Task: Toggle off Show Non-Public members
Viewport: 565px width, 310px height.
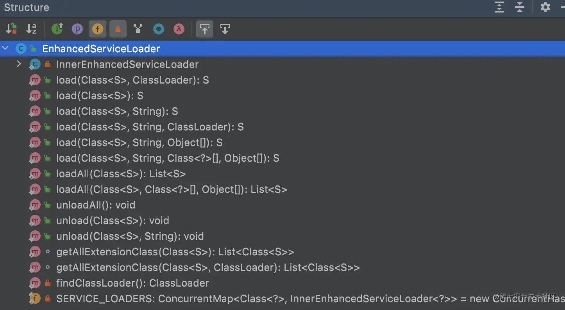Action: (118, 29)
